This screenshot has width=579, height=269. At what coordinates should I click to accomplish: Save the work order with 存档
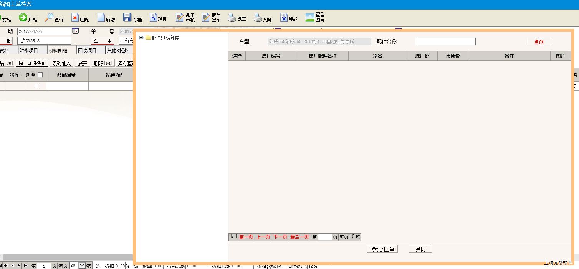[127, 18]
